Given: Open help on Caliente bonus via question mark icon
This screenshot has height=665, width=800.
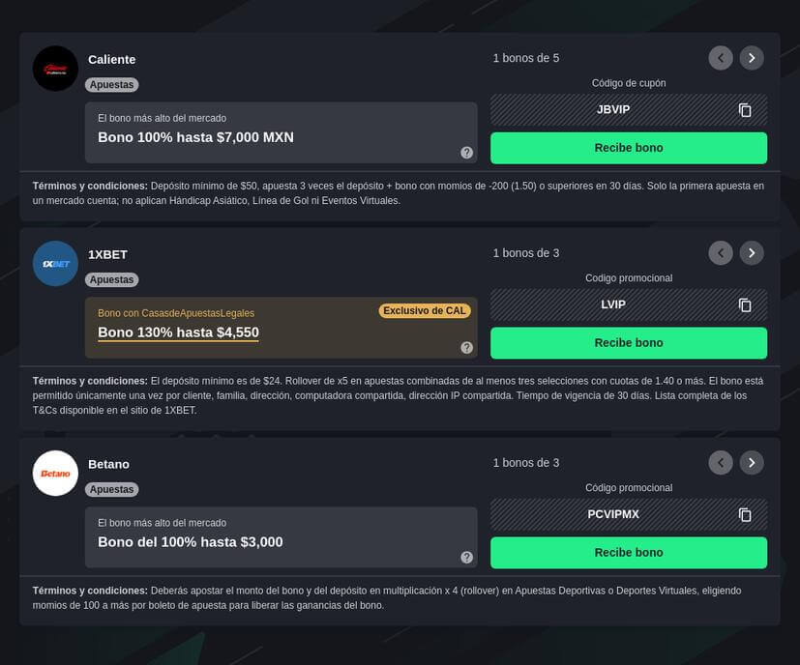Looking at the screenshot, I should pyautogui.click(x=466, y=152).
